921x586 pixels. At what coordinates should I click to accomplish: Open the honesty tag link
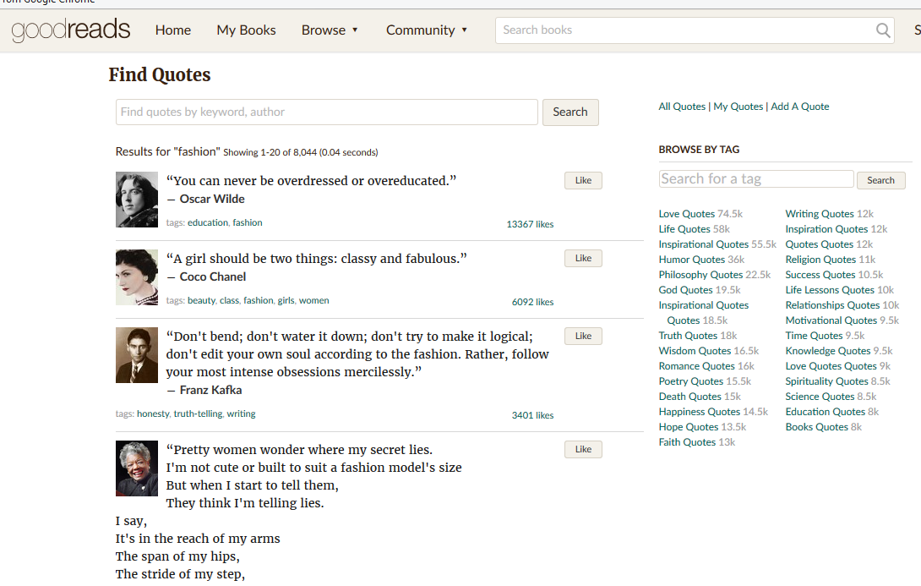pos(153,413)
